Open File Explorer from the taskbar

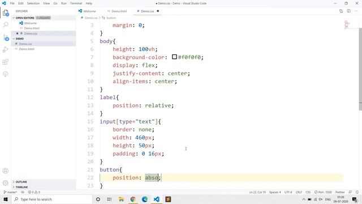121,199
